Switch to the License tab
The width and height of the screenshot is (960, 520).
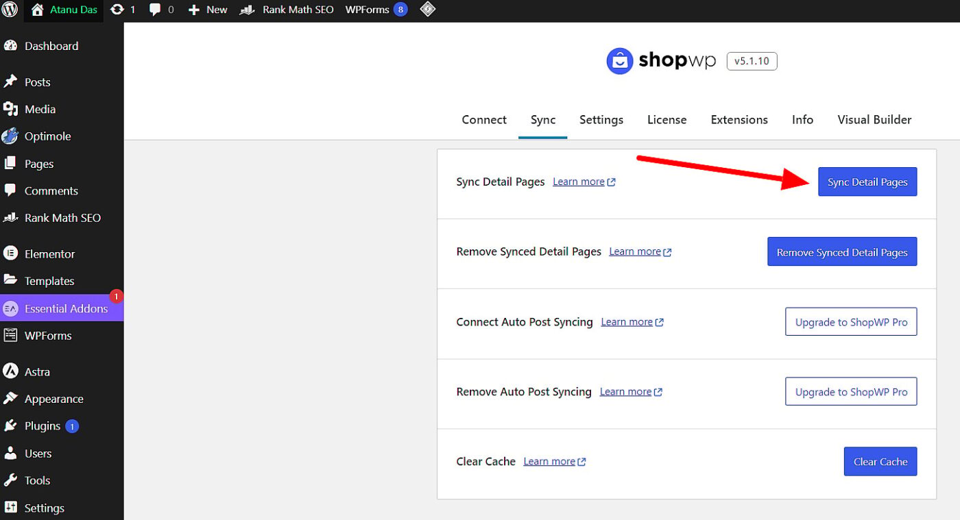coord(667,119)
